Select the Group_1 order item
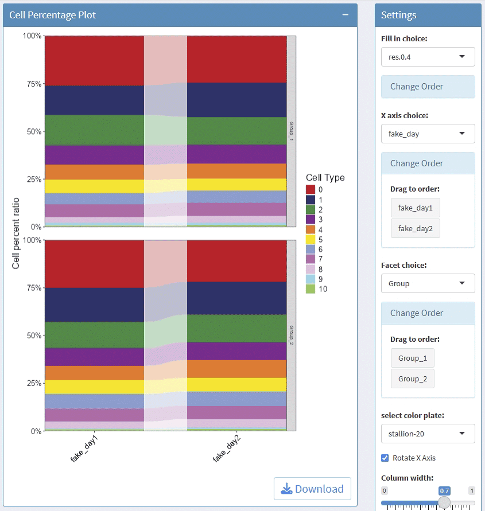 point(413,358)
